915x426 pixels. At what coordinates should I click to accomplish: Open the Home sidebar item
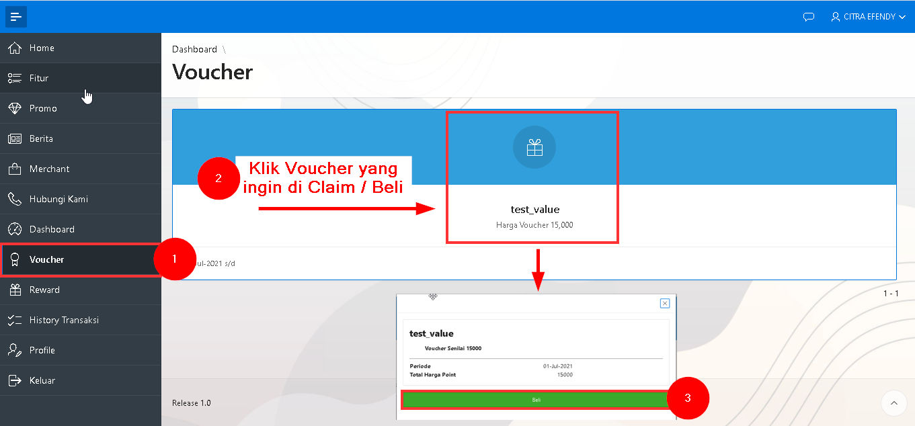point(42,48)
